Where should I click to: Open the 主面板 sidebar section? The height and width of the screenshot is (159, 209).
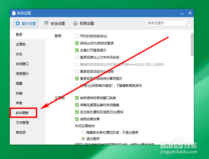(x=28, y=44)
